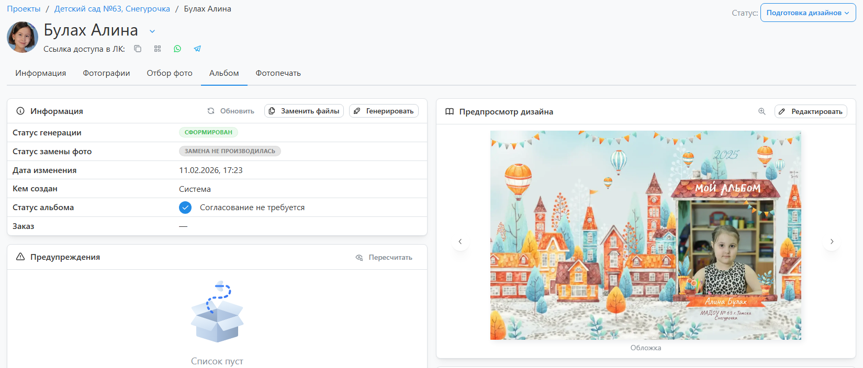This screenshot has height=368, width=863.
Task: Click the child avatar photo
Action: pos(23,37)
